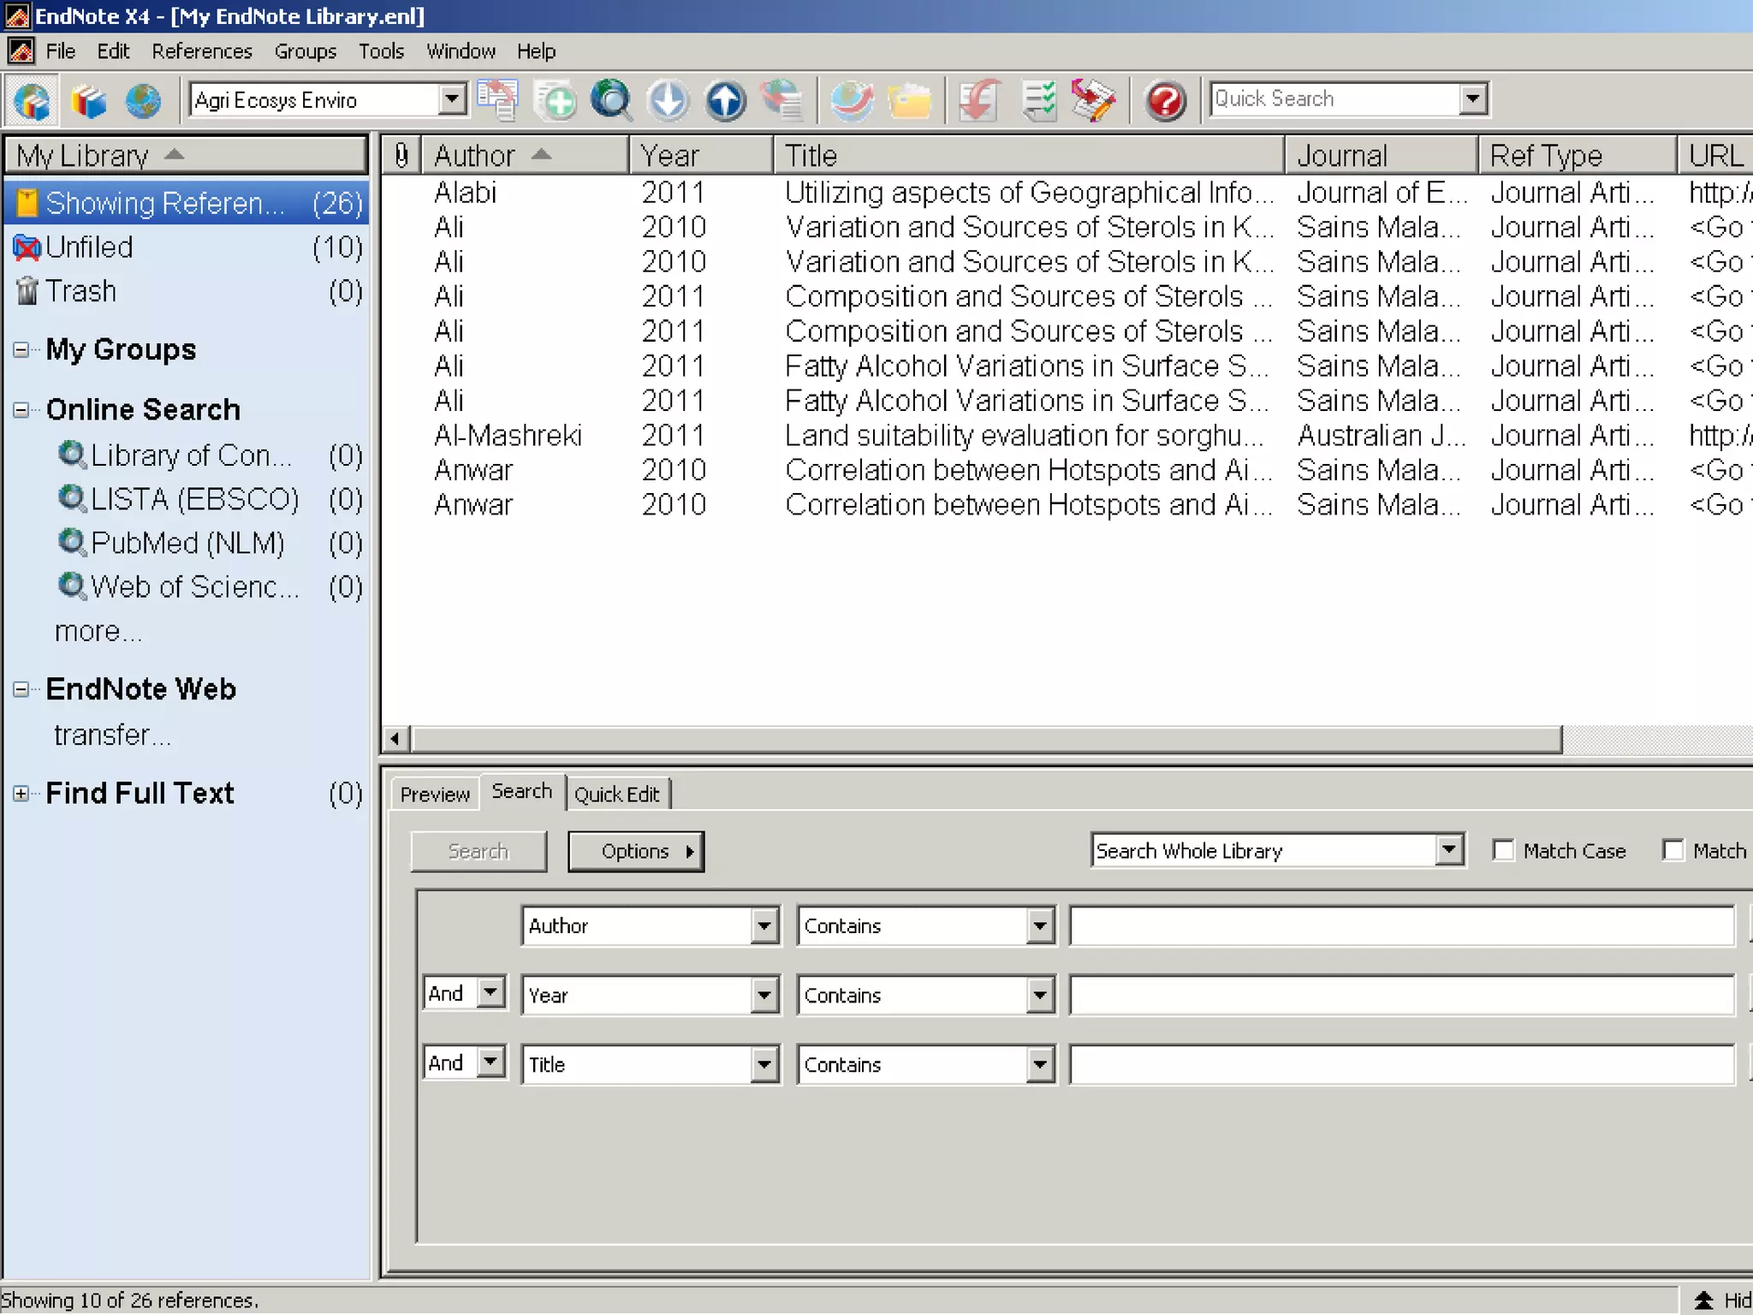Click the paperclip attachment column header
The image size is (1753, 1315).
pos(401,155)
